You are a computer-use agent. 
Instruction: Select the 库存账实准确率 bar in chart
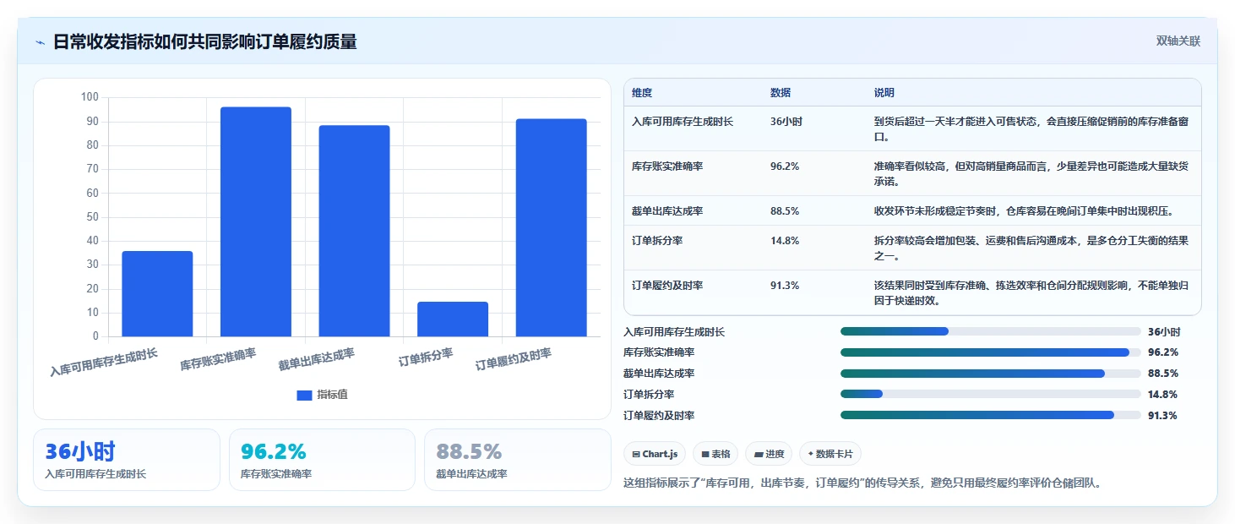[256, 221]
